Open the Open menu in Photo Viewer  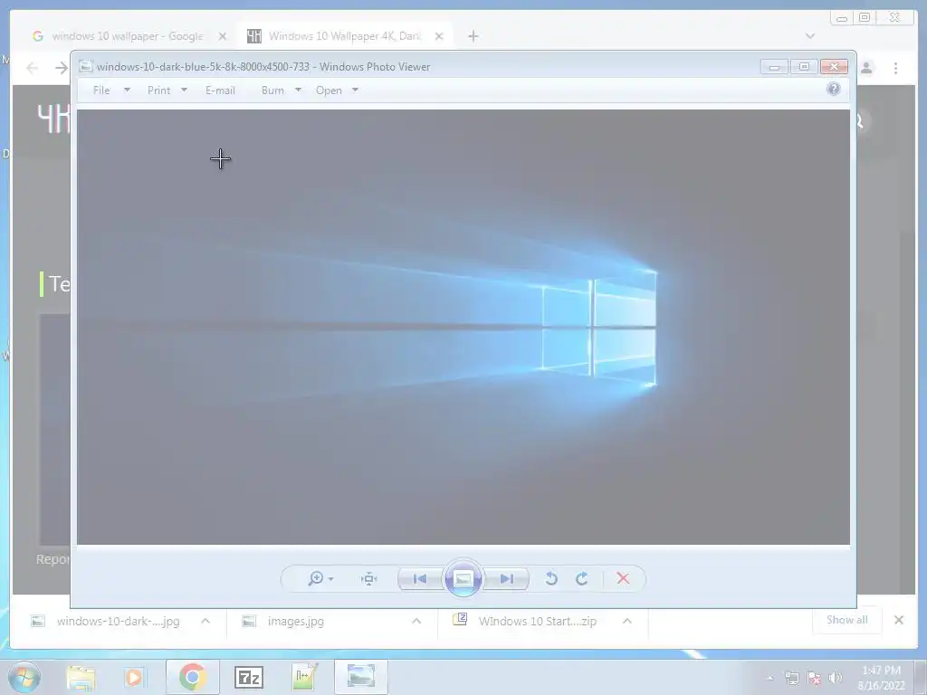pyautogui.click(x=329, y=90)
